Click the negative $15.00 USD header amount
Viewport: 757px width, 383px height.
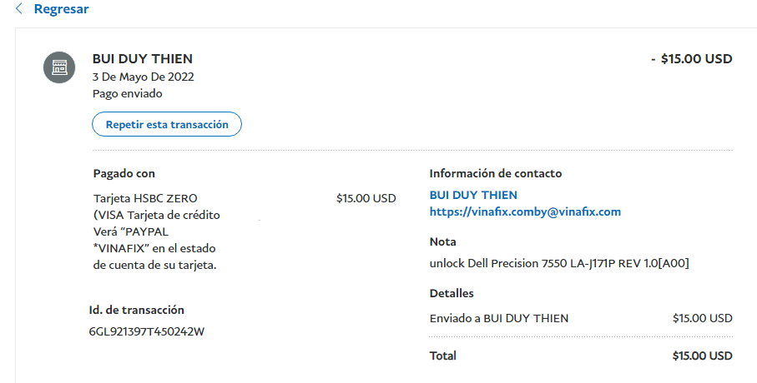point(691,59)
